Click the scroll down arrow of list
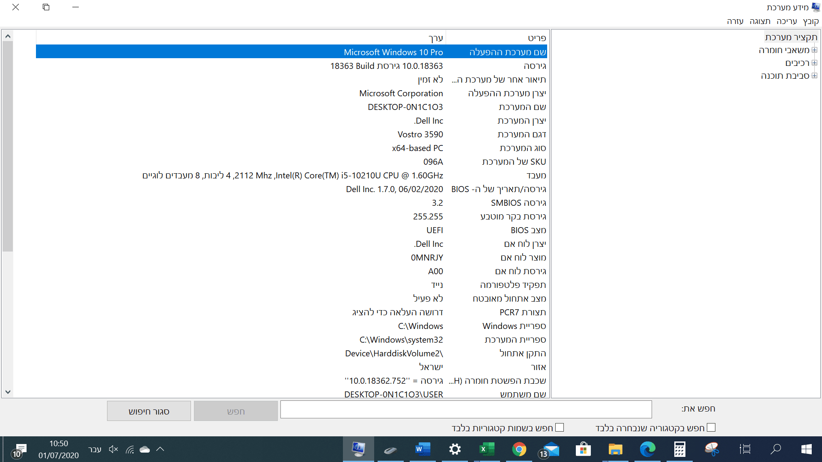 coord(8,391)
